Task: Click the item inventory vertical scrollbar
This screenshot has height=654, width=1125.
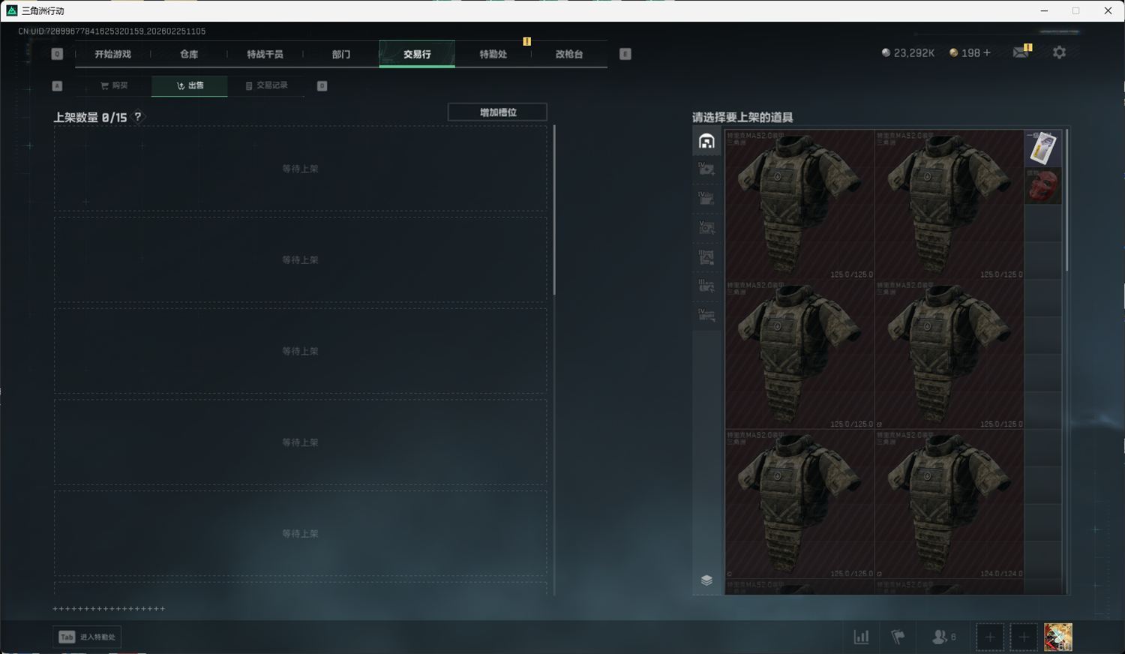Action: pyautogui.click(x=1066, y=202)
